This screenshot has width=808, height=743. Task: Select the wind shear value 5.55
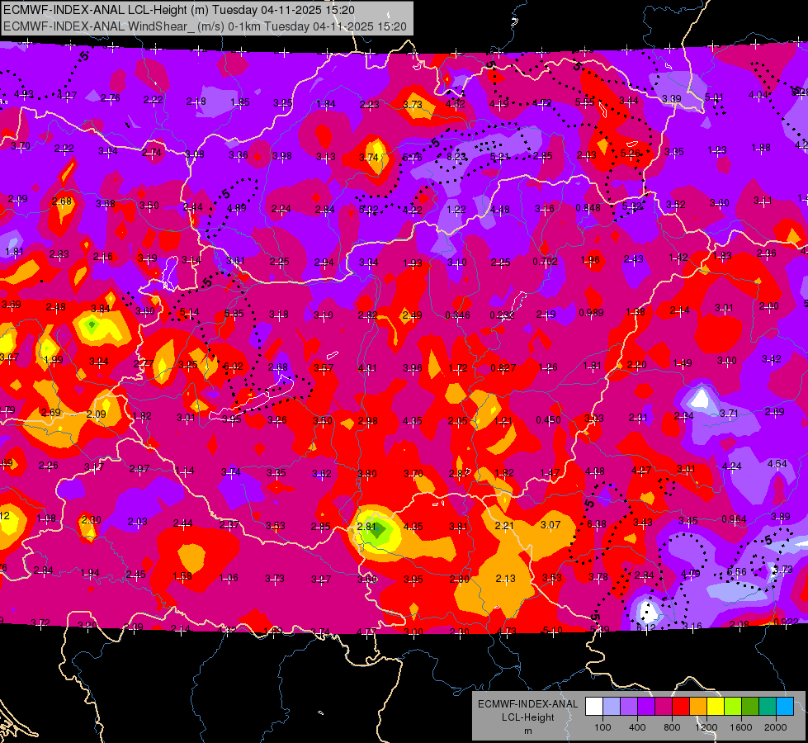(x=585, y=102)
